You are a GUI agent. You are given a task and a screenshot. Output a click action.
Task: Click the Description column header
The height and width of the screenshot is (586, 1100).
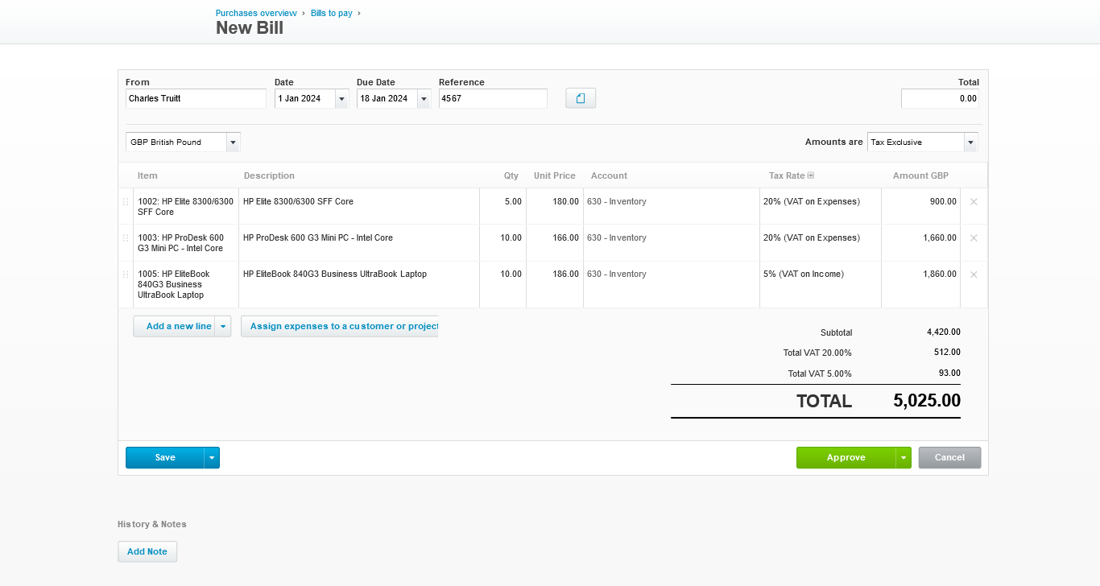click(x=269, y=175)
